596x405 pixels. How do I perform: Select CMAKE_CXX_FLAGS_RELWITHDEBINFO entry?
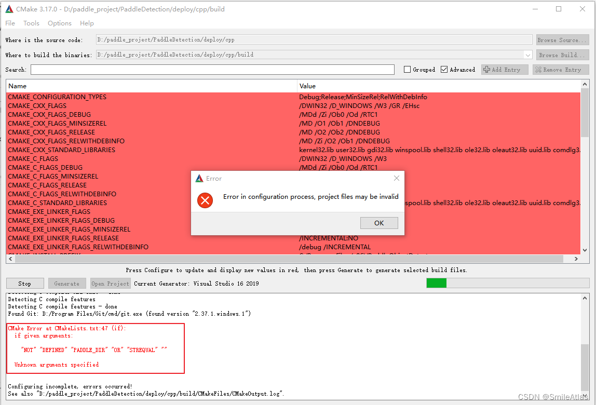tap(66, 141)
